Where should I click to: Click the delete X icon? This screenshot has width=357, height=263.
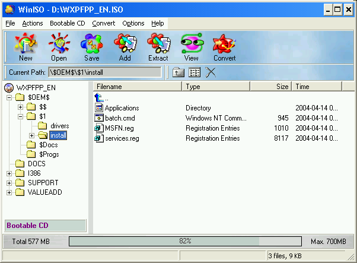pos(211,72)
